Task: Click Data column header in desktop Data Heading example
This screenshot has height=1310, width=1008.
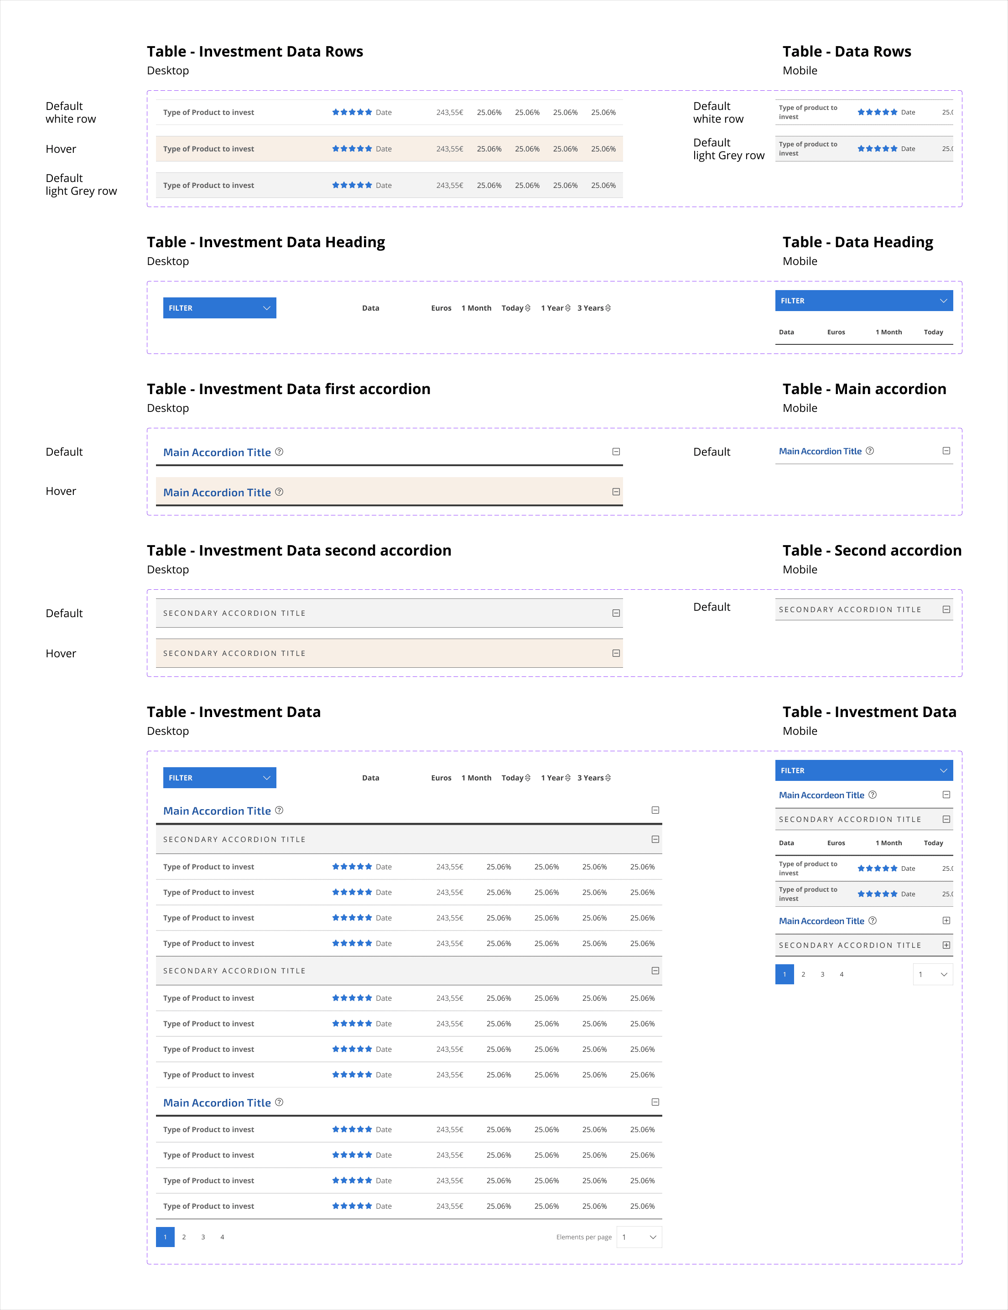Action: (x=370, y=308)
